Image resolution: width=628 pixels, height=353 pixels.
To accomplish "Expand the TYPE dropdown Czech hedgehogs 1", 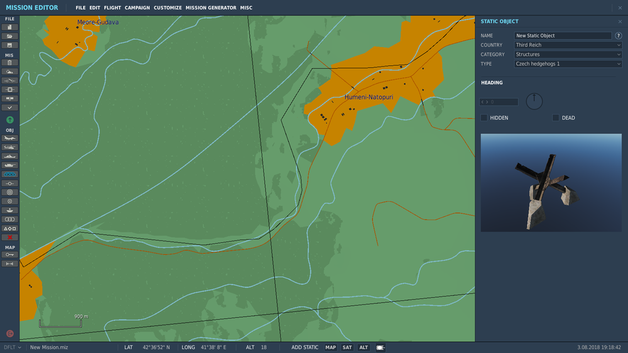I will 568,63.
